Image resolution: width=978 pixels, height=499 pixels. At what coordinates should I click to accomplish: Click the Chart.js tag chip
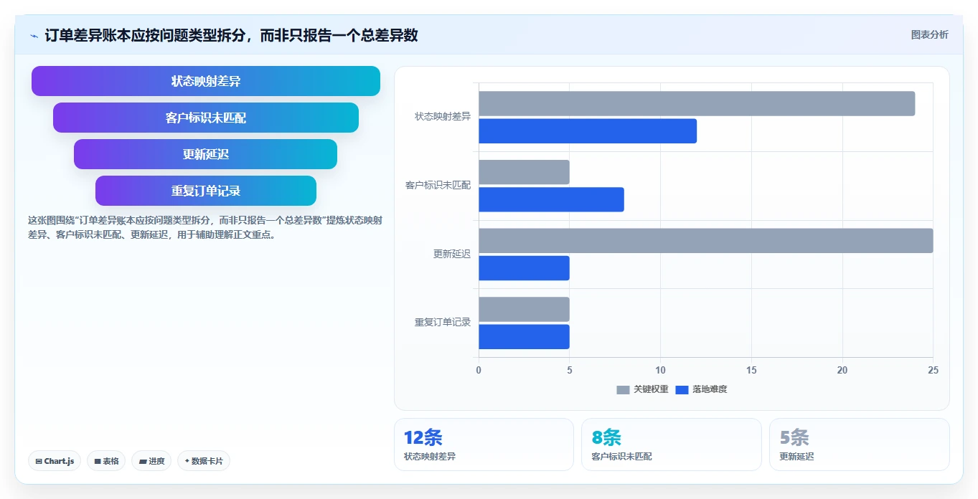(55, 461)
